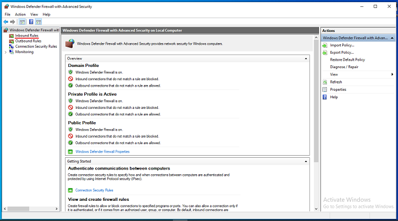Click the 'Domain Profile' heading
The width and height of the screenshot is (398, 221).
[x=83, y=65]
